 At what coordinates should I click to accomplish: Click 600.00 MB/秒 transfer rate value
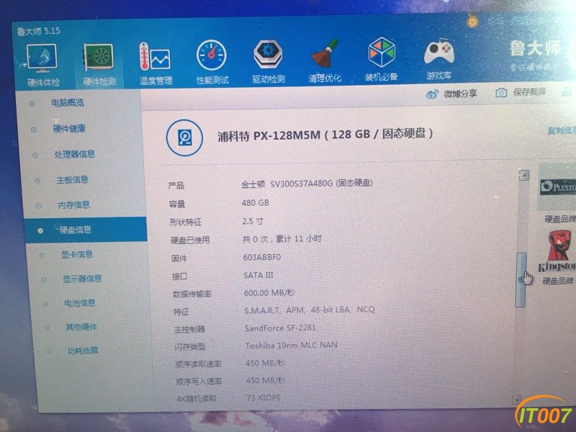coord(269,293)
